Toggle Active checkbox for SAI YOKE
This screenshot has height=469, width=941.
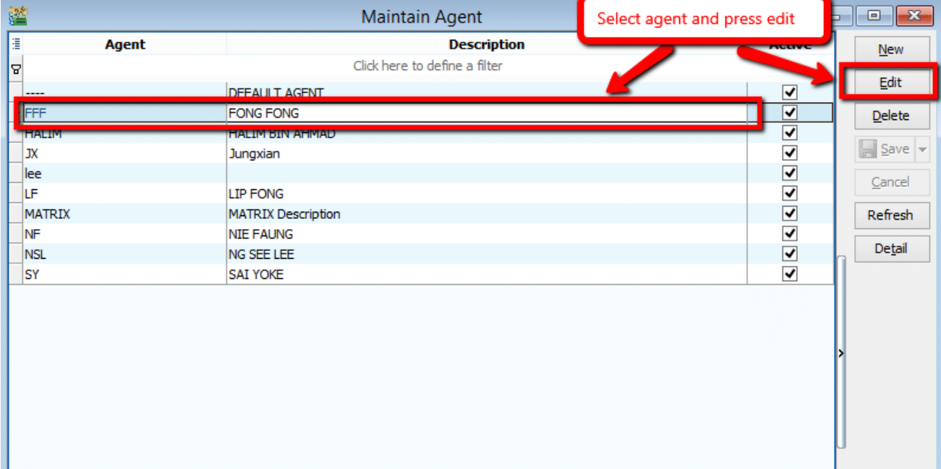(x=790, y=274)
